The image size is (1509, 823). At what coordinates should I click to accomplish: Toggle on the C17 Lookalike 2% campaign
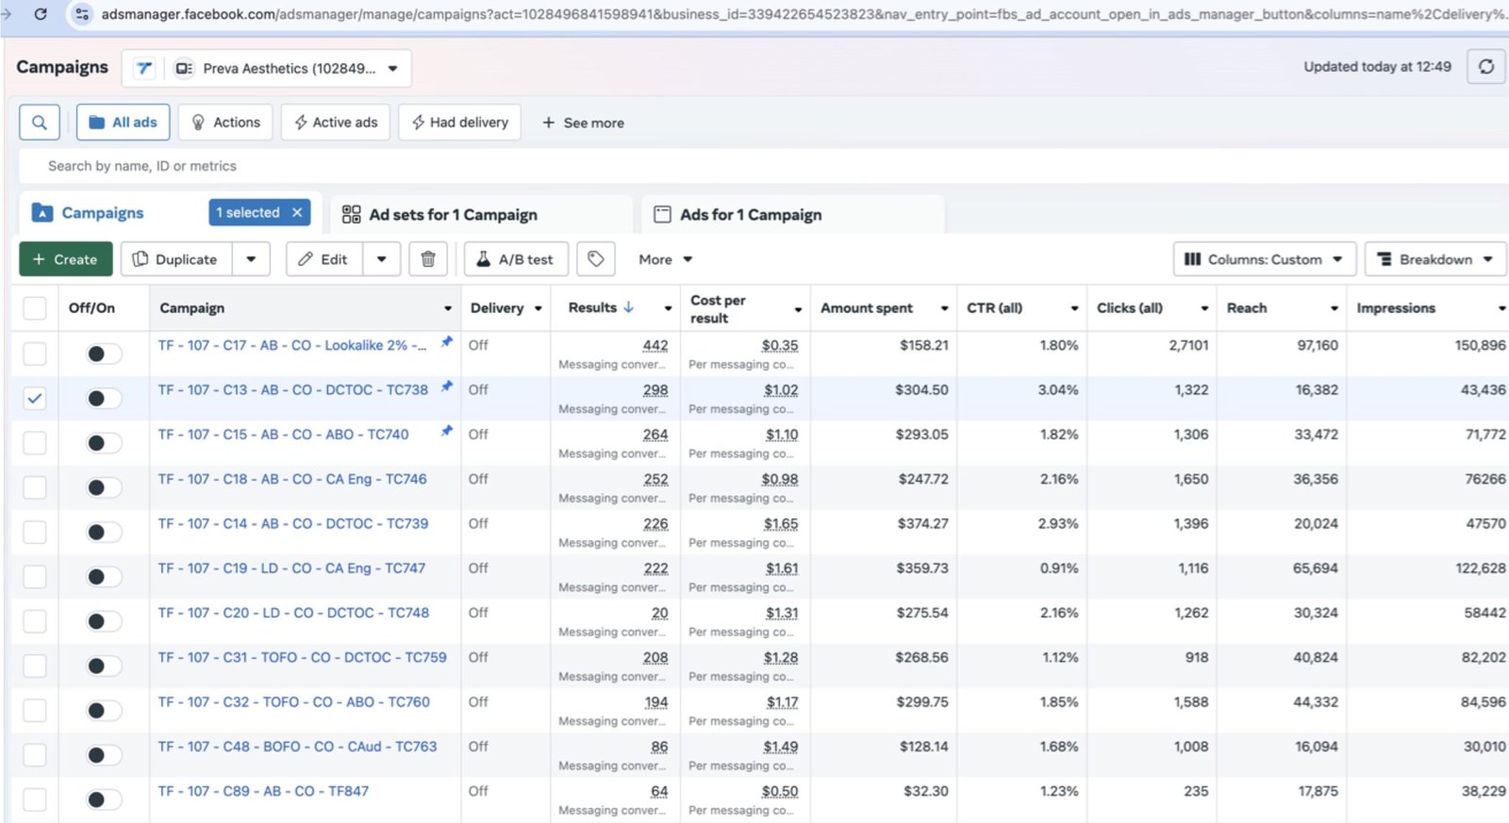(x=103, y=354)
